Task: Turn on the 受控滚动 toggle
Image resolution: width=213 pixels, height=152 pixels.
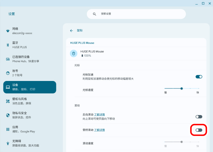Action: (199, 130)
